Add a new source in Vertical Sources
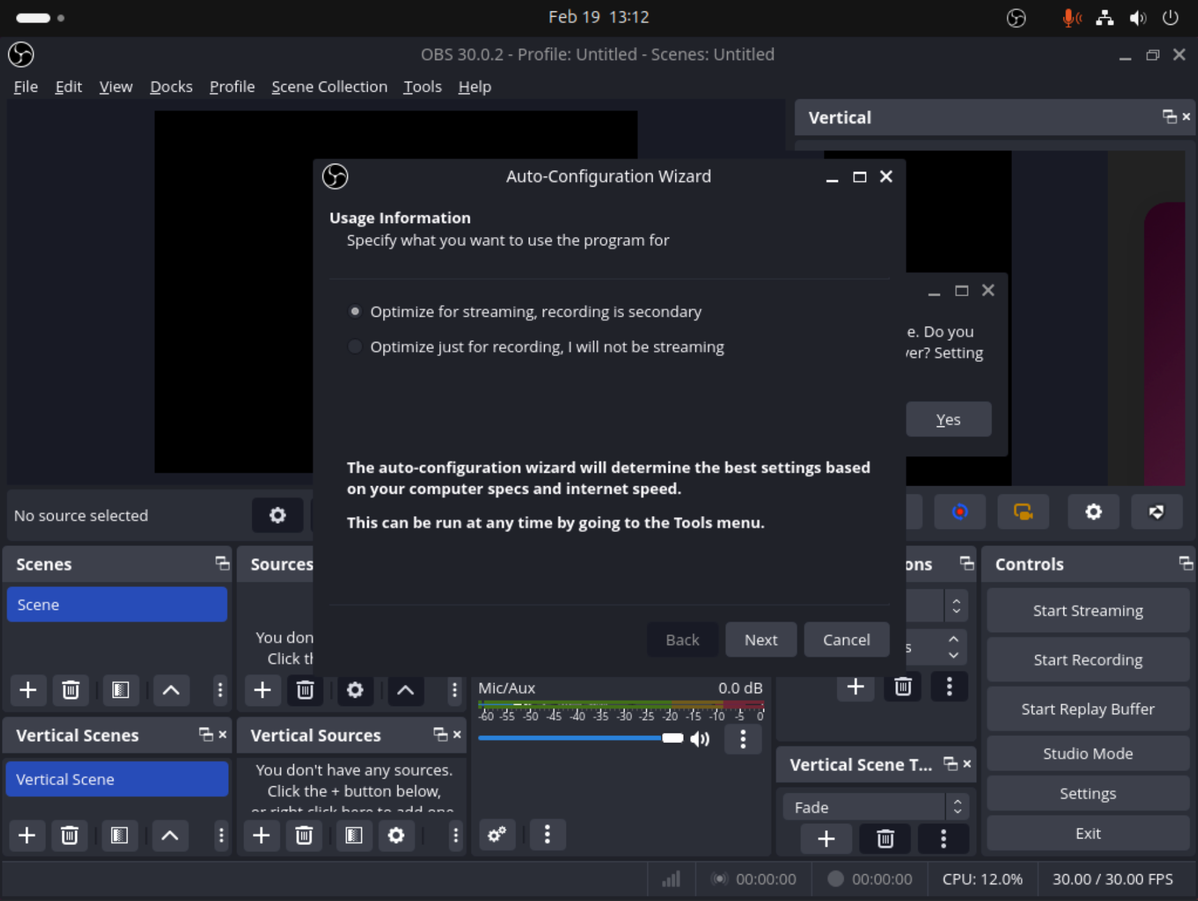1198x901 pixels. [x=261, y=835]
